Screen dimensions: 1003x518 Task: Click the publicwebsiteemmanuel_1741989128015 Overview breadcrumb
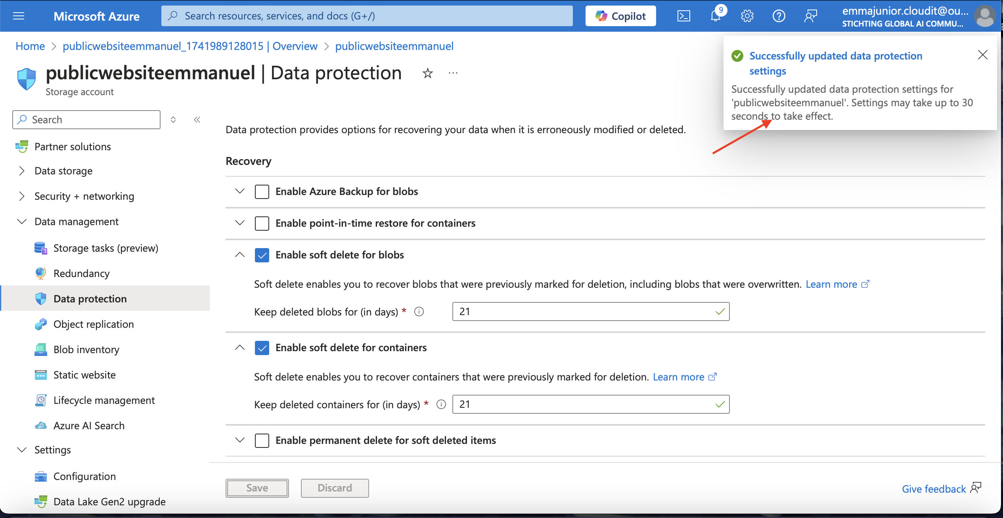pos(190,46)
